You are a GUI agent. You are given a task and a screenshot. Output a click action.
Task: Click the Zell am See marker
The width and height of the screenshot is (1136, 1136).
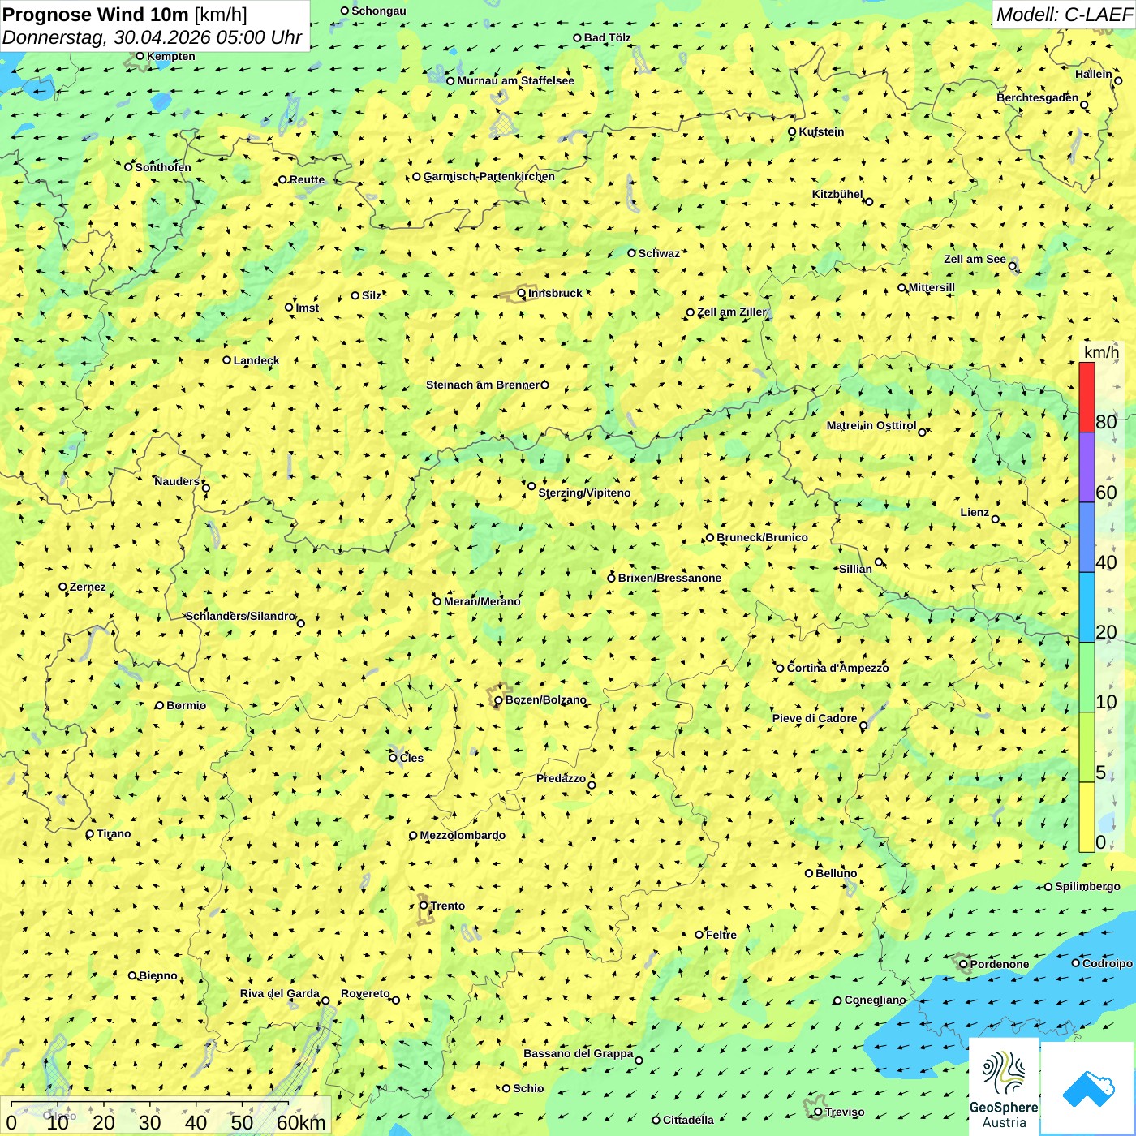1012,266
